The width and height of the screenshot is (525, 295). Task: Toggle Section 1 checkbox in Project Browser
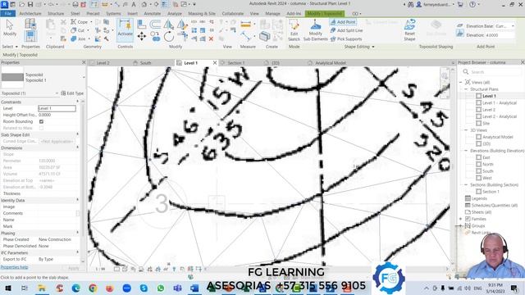click(x=478, y=192)
